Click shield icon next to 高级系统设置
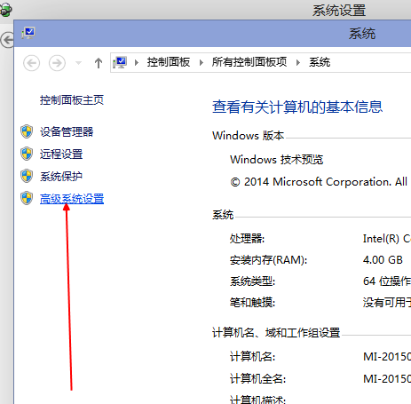Image resolution: width=411 pixels, height=404 pixels. pyautogui.click(x=27, y=198)
